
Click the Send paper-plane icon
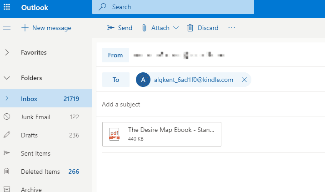[x=111, y=28]
